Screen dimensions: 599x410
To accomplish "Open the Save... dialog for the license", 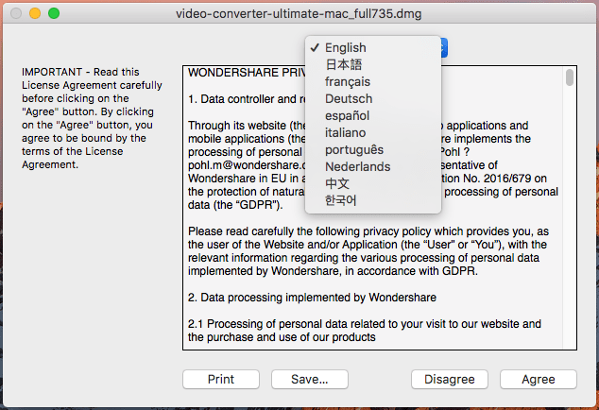I will point(310,379).
